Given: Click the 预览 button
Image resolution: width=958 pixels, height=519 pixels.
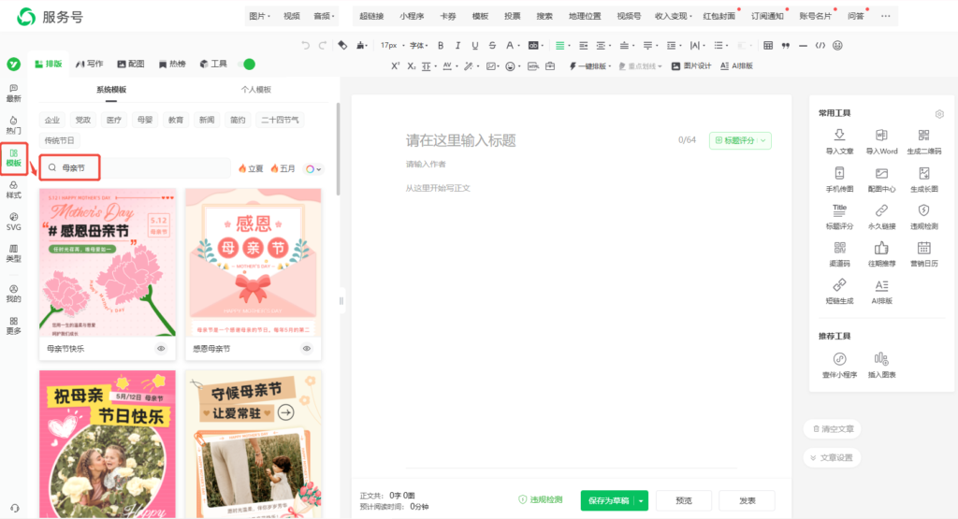Looking at the screenshot, I should click(x=684, y=500).
